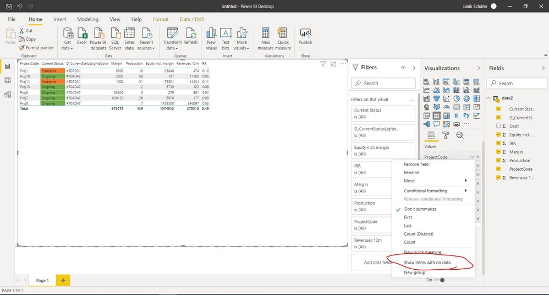This screenshot has width=549, height=295.
Task: Select the Matrix visualization
Action: pyautogui.click(x=447, y=115)
